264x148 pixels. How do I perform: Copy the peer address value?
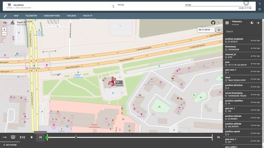click(226, 65)
